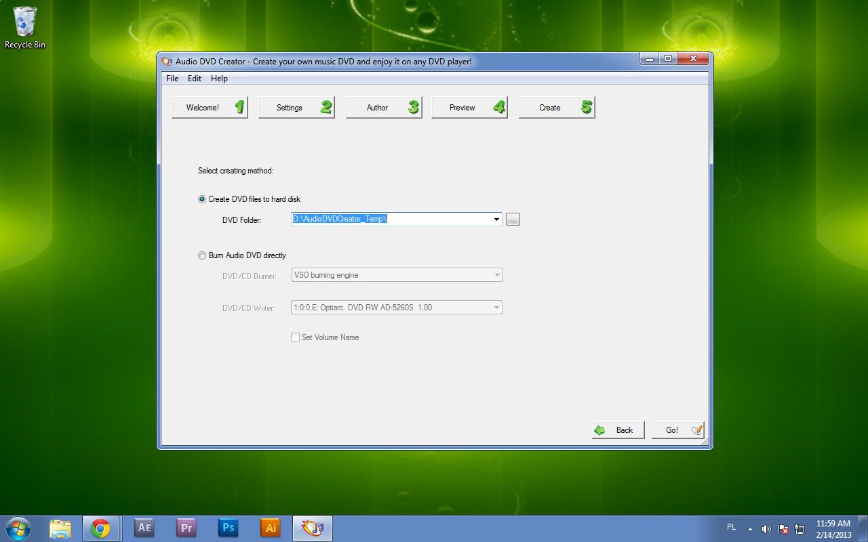Open the clock showing 11:59 AM
868x542 pixels.
click(833, 528)
